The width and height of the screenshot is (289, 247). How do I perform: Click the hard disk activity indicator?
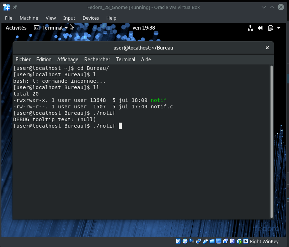point(178,241)
